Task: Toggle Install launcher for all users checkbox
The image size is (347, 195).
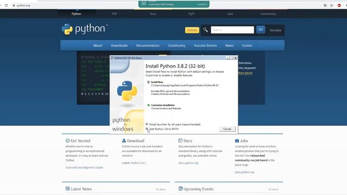Action: (147, 124)
